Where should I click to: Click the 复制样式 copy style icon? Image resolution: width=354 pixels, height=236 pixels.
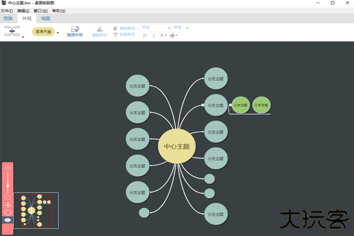point(116,28)
